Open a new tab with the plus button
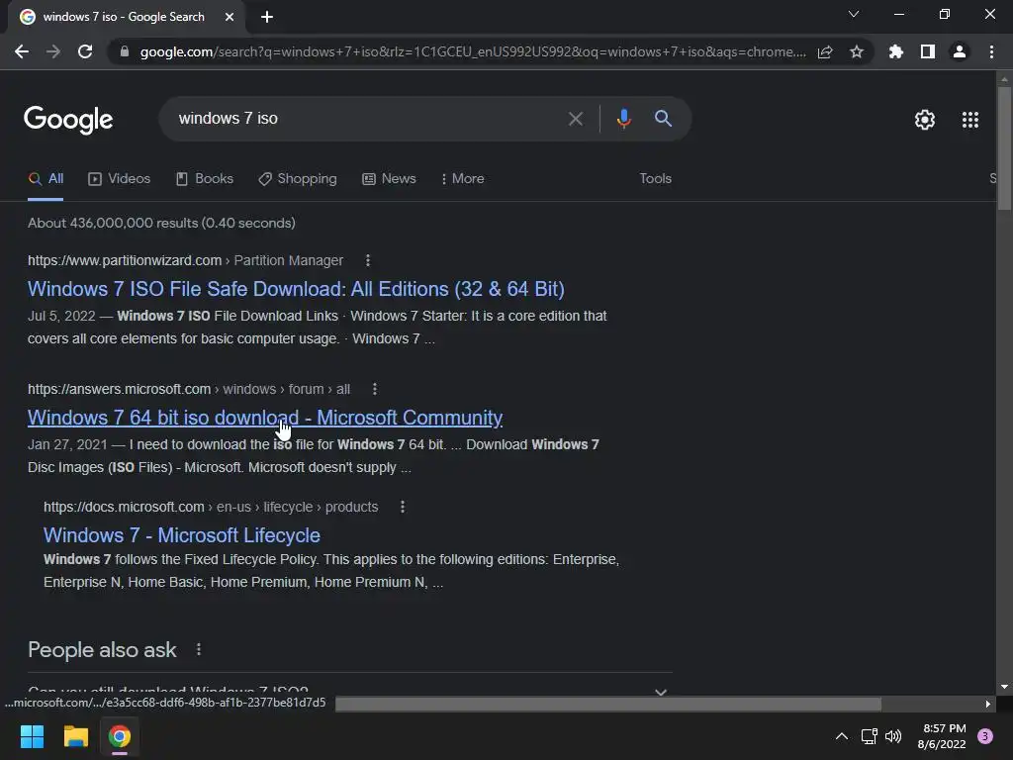The height and width of the screenshot is (760, 1013). point(267,17)
